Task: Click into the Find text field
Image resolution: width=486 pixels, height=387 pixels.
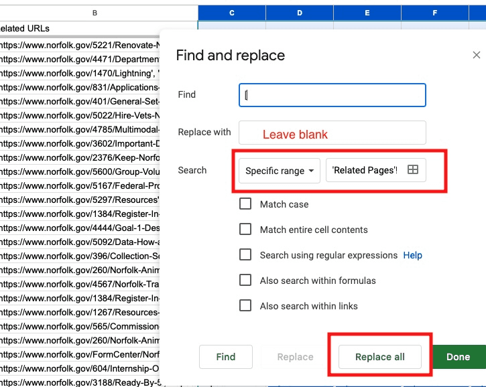Action: point(332,95)
